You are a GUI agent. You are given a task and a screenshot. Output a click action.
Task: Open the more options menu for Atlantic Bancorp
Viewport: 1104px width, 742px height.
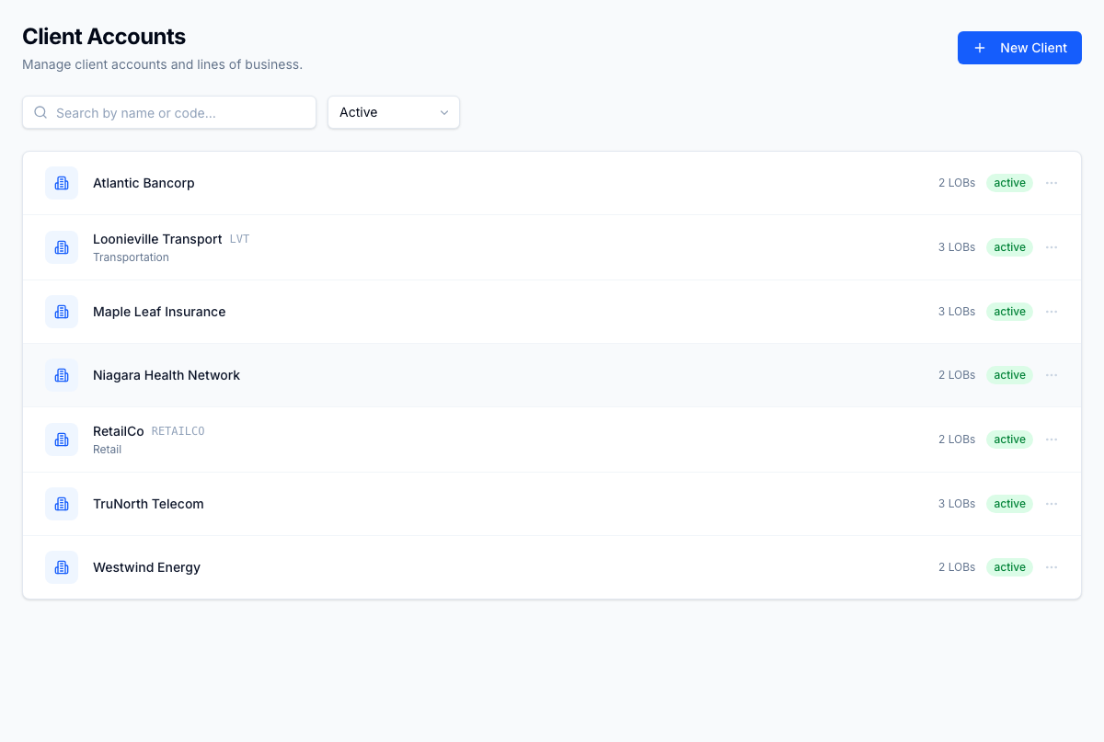(x=1052, y=183)
